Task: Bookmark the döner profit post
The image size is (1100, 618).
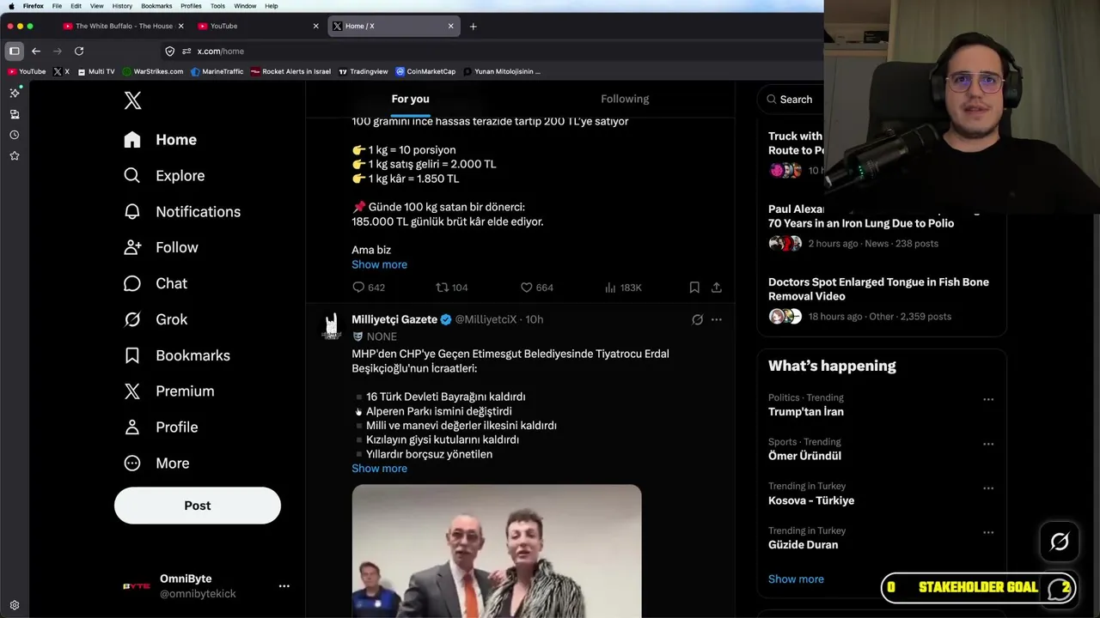Action: (694, 288)
